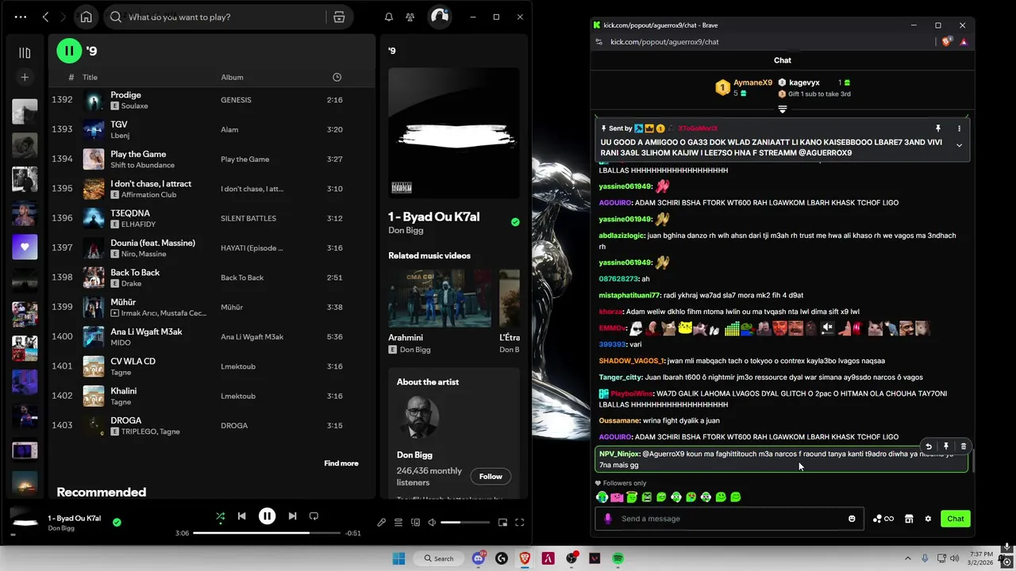Pause playback in the bottom player
The height and width of the screenshot is (571, 1016).
(267, 516)
